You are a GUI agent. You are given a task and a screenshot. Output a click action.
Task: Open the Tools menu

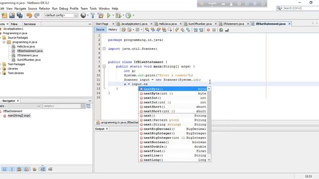click(93, 8)
